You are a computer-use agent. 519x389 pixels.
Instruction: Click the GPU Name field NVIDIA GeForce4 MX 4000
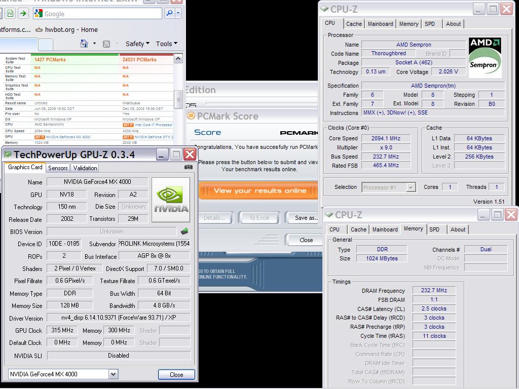pos(97,182)
